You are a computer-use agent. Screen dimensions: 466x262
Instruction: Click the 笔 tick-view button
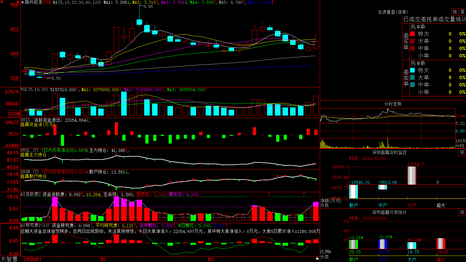[x=463, y=12]
